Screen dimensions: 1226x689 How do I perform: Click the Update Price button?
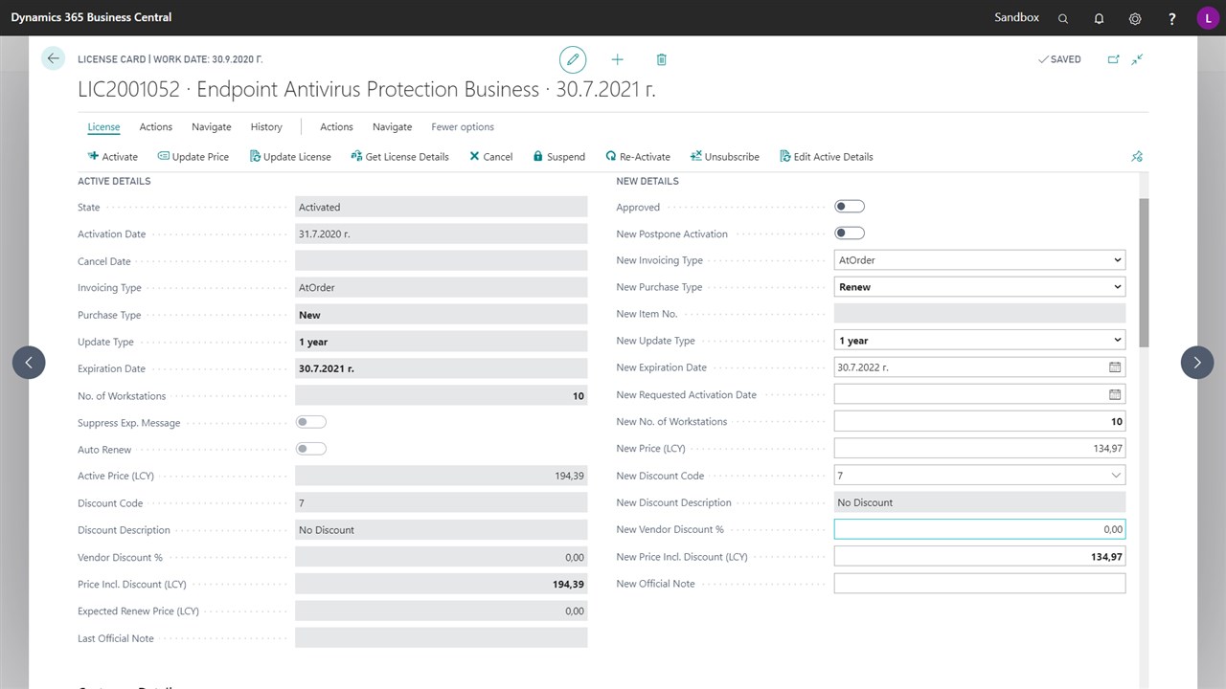(193, 157)
